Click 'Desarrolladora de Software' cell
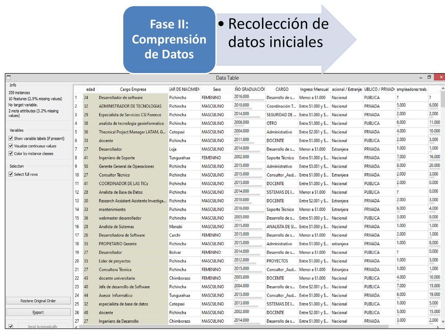Screen dimensions: 445x334 pos(133,235)
